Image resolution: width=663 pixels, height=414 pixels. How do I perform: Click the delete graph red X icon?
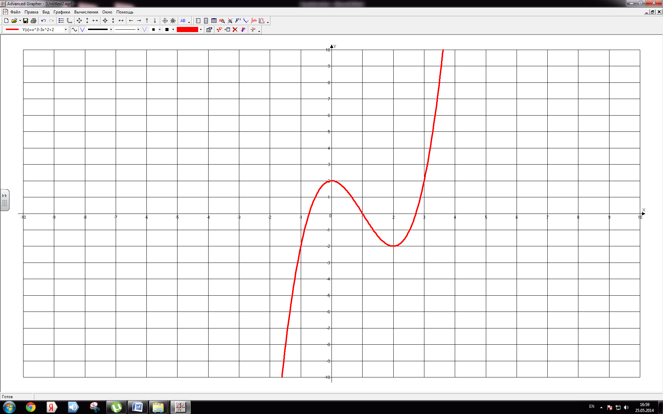point(235,30)
